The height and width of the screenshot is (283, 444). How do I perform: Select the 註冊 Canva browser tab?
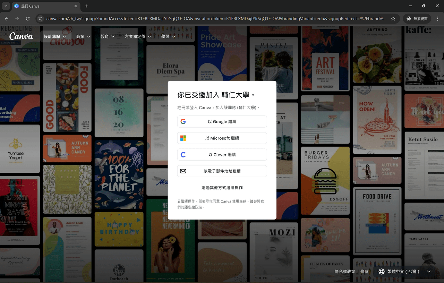46,6
